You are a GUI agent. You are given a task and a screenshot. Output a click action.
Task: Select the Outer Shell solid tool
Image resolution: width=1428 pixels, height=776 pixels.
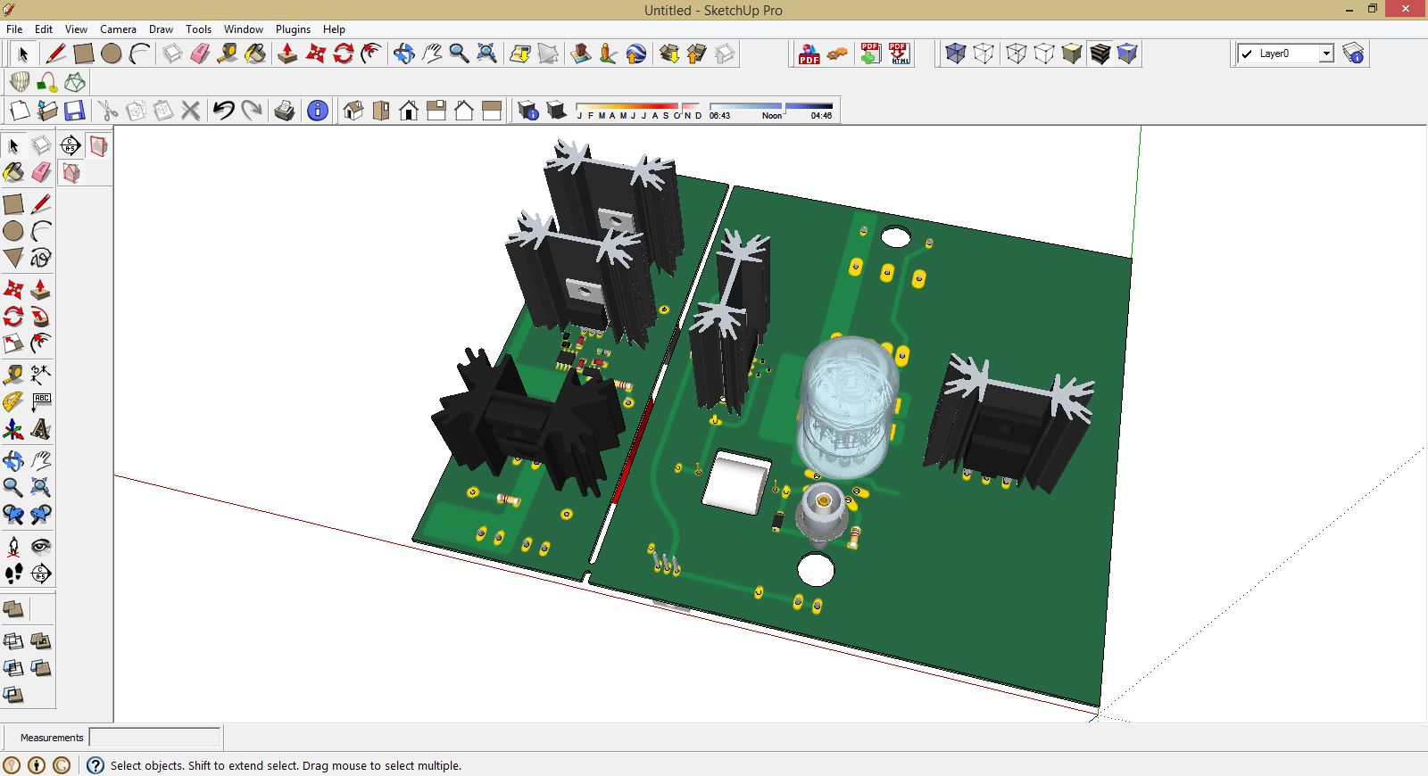[13, 609]
